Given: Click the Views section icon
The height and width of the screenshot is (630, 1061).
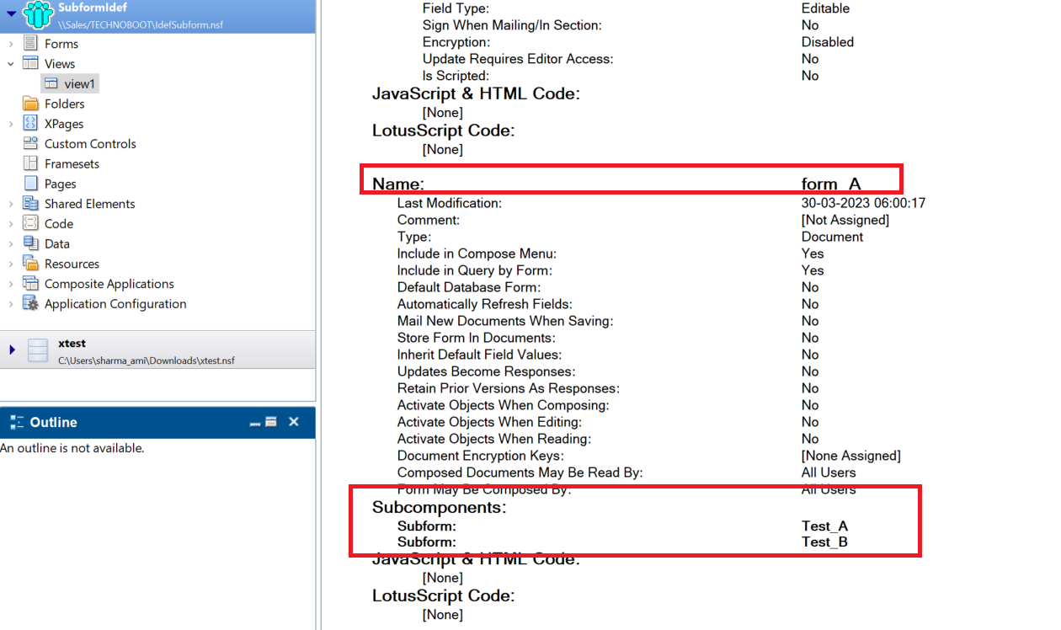Looking at the screenshot, I should [32, 63].
